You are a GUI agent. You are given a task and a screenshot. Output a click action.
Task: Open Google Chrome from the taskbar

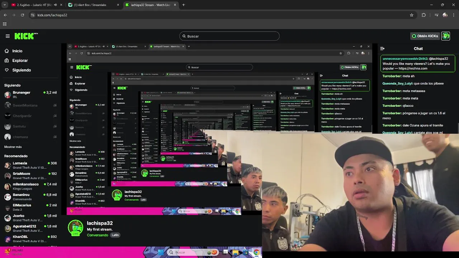click(x=256, y=252)
